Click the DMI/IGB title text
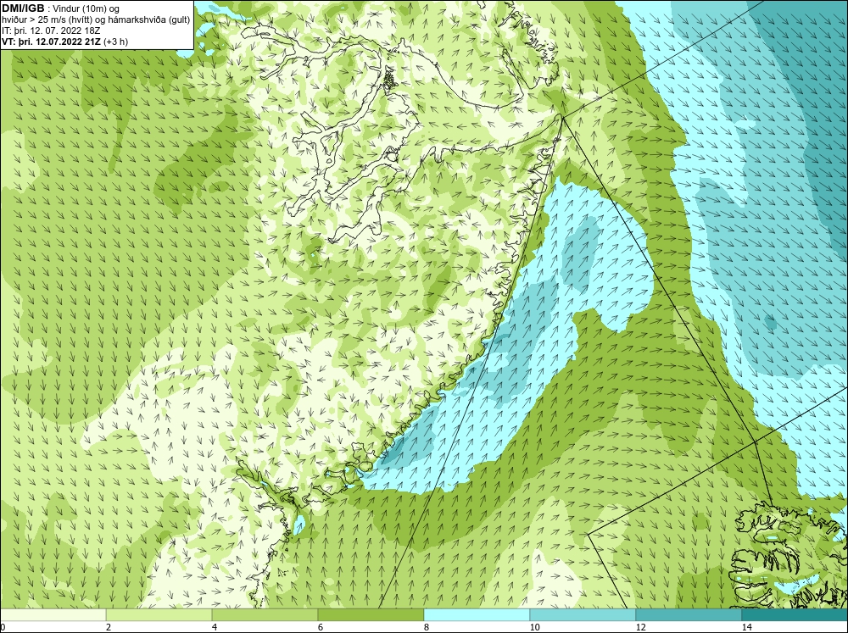 tap(23, 8)
